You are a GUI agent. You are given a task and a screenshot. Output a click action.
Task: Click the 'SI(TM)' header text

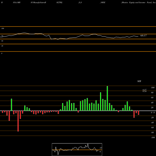pyautogui.click(x=59, y=2)
